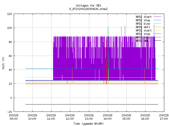Click the y-axis tick value 40
Image resolution: width=169 pixels, height=126 pixels.
pyautogui.click(x=10, y=70)
